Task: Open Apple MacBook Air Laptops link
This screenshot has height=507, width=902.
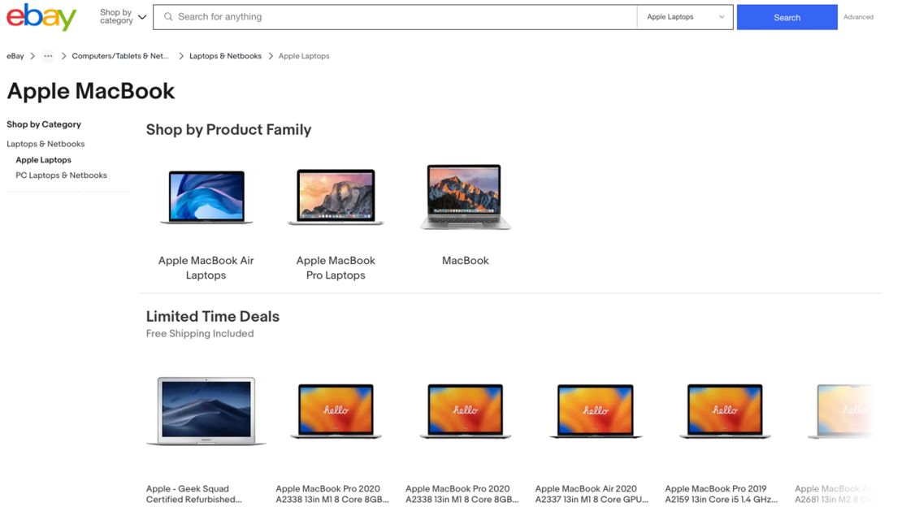Action: pyautogui.click(x=206, y=267)
